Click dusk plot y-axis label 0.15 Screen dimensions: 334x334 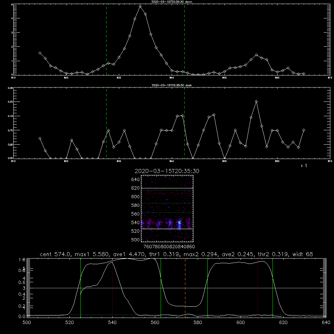click(10, 116)
